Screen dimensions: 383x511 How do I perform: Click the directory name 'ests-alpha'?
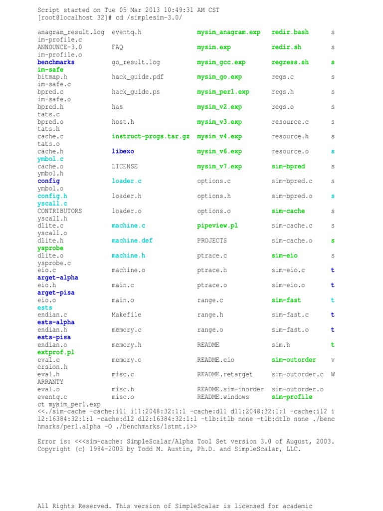tap(56, 322)
